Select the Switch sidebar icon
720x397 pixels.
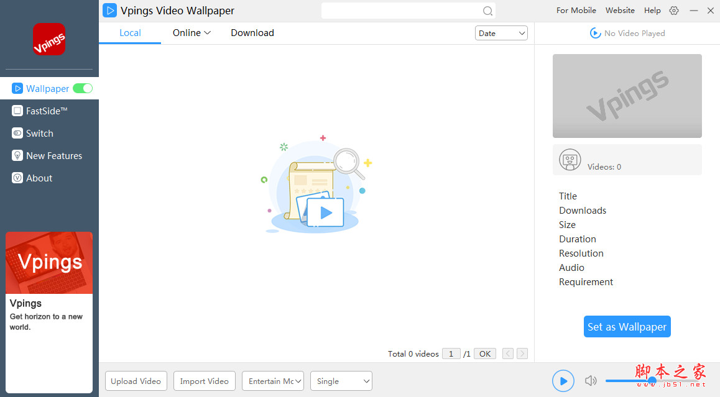click(38, 133)
